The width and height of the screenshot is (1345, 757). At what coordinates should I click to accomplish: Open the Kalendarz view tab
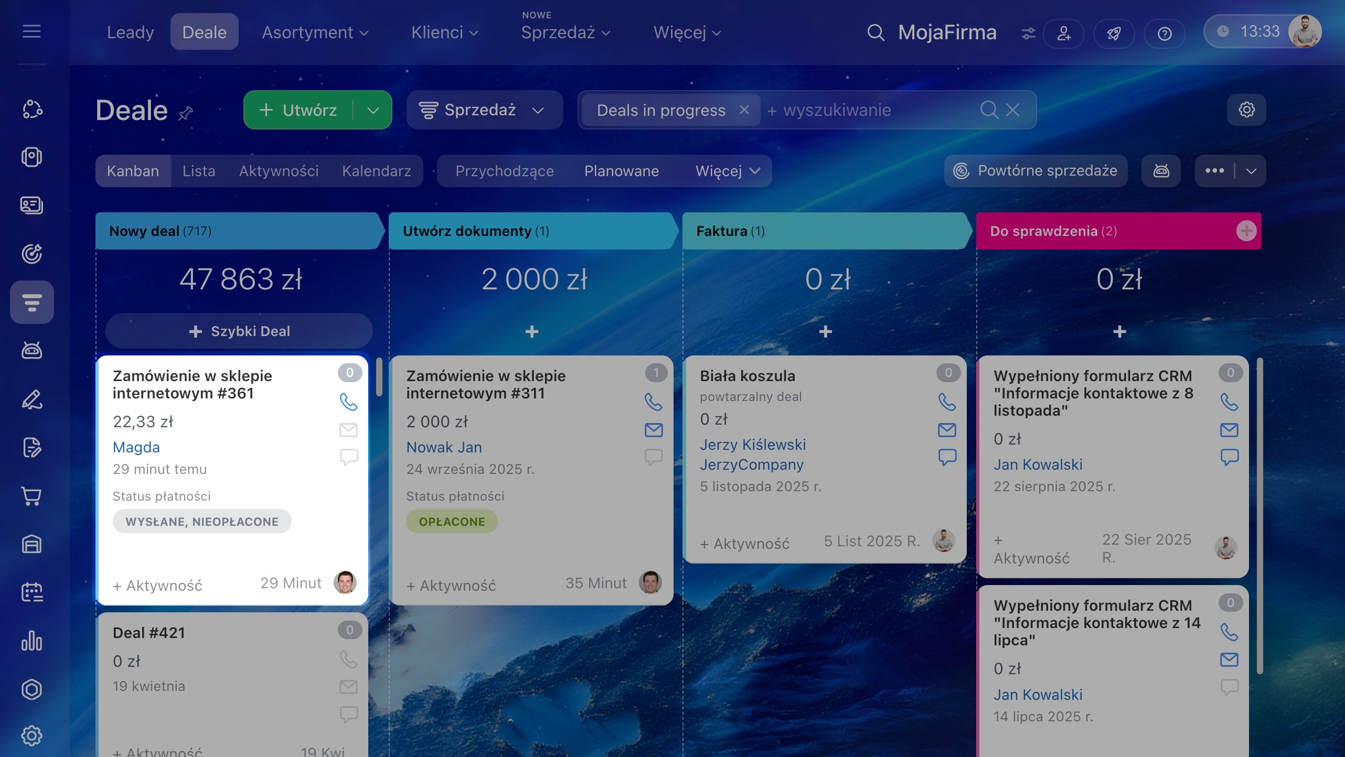click(377, 171)
